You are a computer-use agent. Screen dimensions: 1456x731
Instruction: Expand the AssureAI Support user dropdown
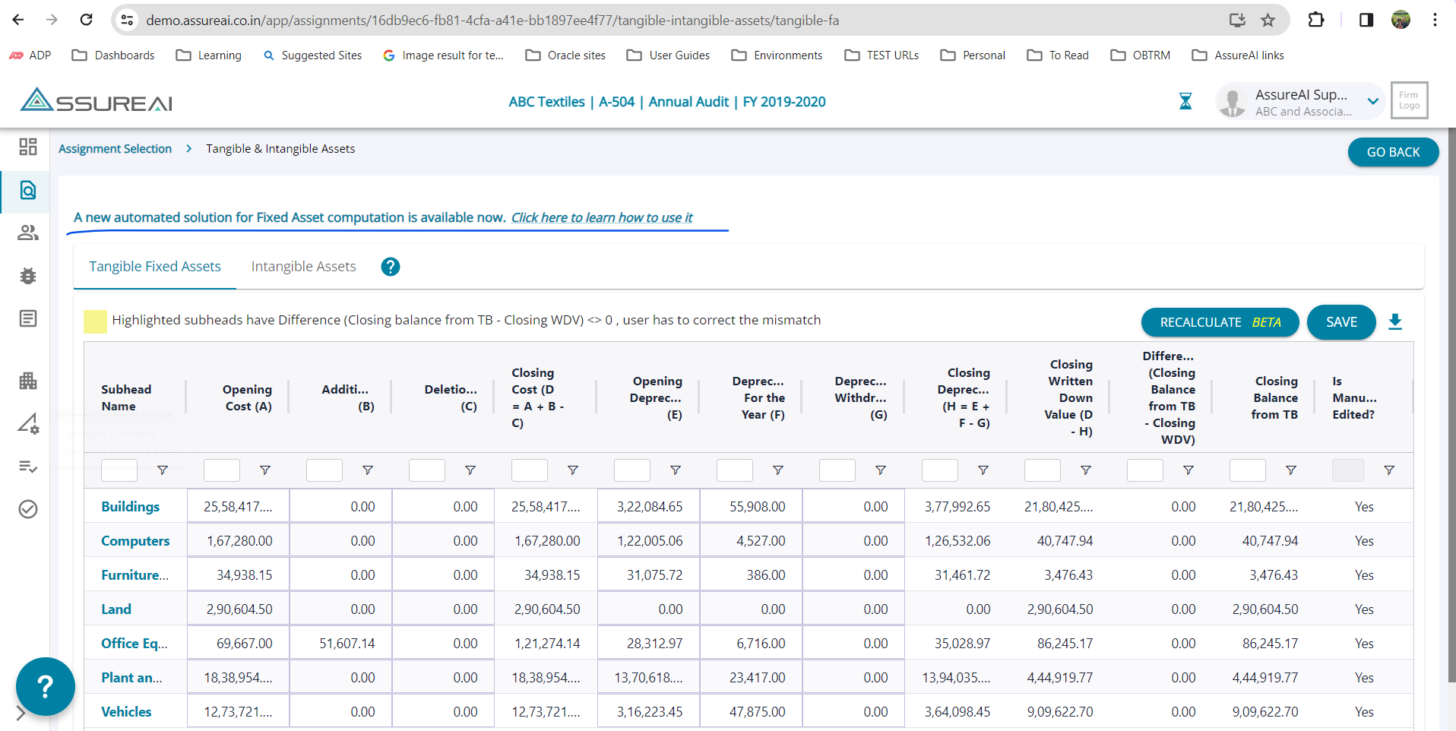[x=1372, y=102]
